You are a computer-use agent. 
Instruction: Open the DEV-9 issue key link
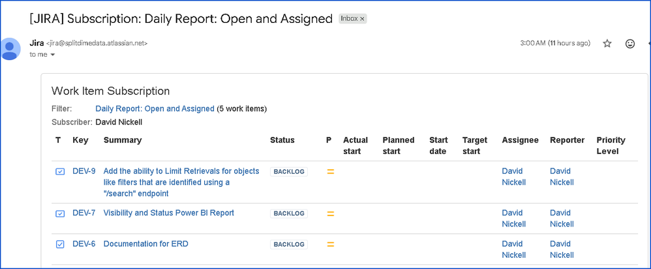tap(84, 171)
